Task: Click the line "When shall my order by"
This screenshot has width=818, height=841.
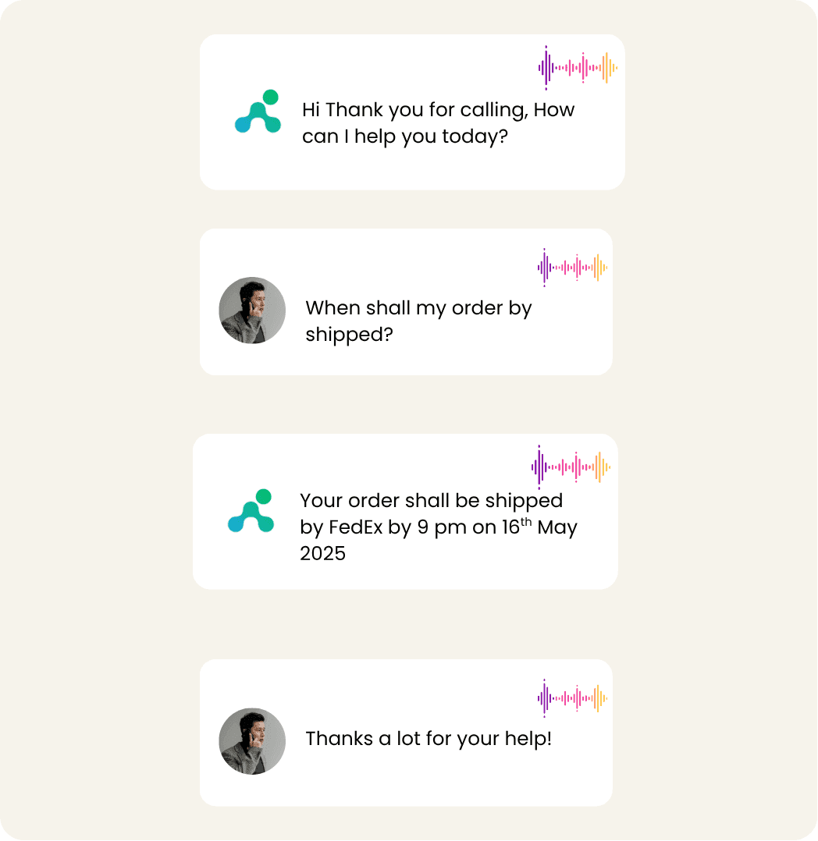Action: tap(418, 308)
